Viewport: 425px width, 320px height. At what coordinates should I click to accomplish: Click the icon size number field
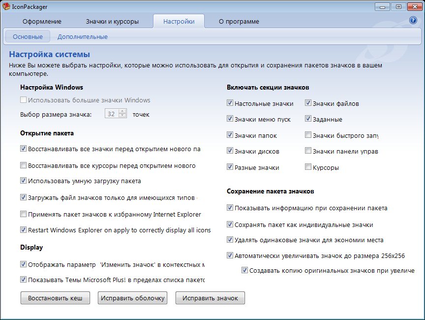point(111,114)
